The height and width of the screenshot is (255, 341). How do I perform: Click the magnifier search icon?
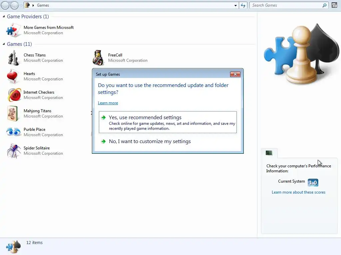point(324,5)
